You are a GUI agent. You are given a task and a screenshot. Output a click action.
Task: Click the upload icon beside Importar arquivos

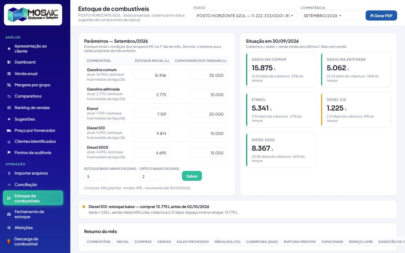(x=9, y=173)
